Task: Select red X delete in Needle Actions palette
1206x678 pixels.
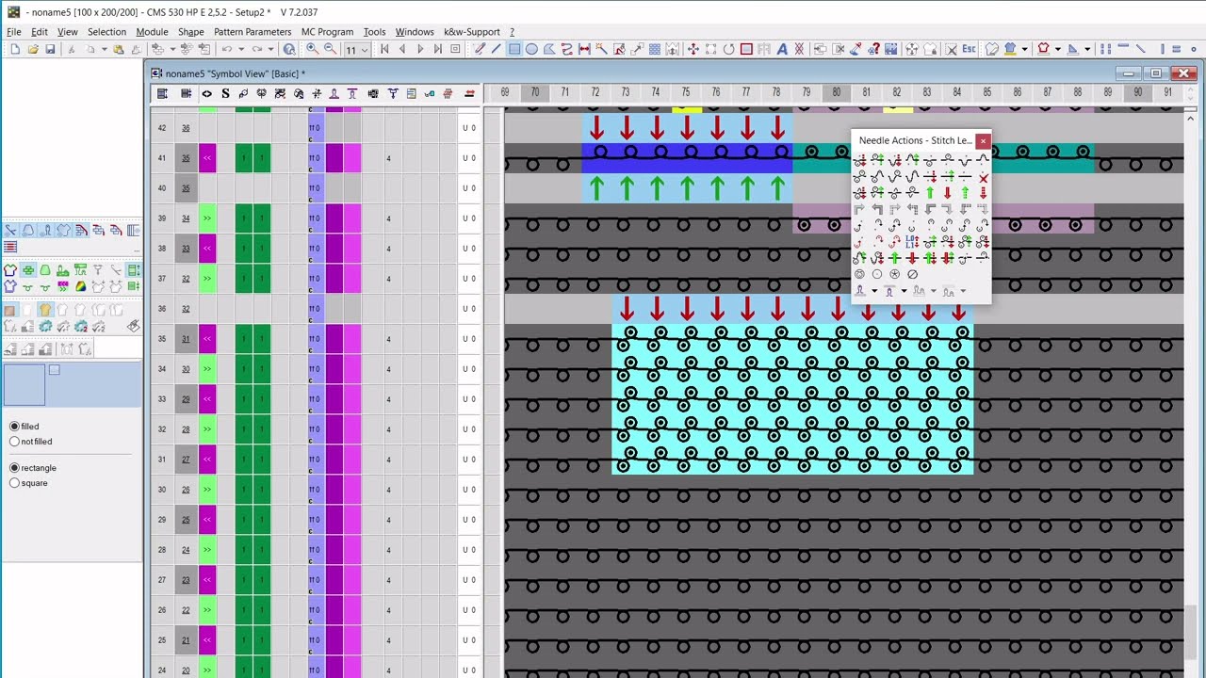Action: 984,179
